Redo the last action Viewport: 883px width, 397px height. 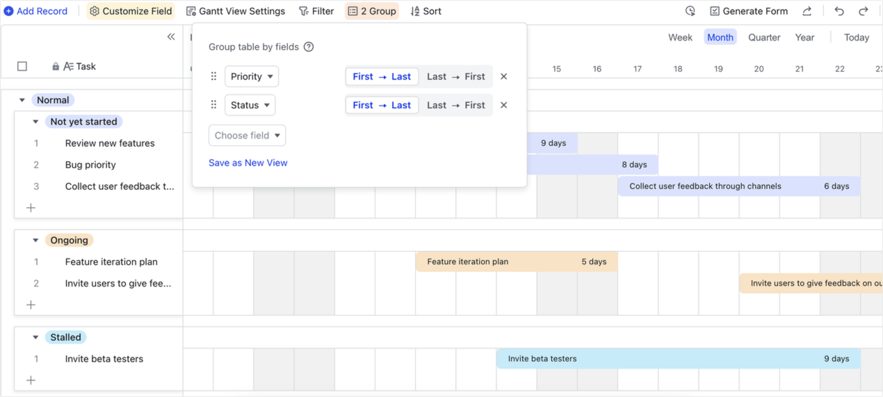(x=863, y=11)
